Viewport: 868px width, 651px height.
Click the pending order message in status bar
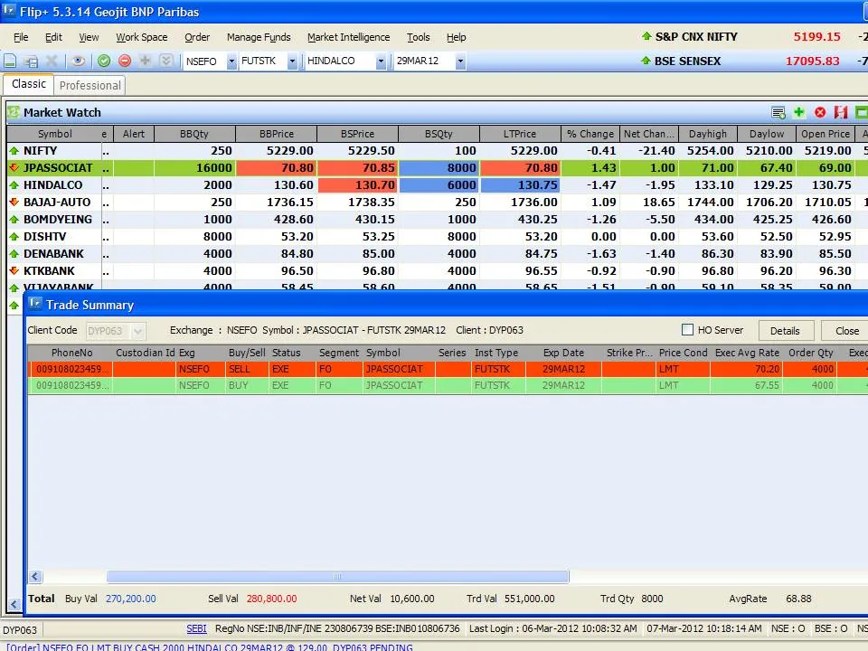(209, 646)
